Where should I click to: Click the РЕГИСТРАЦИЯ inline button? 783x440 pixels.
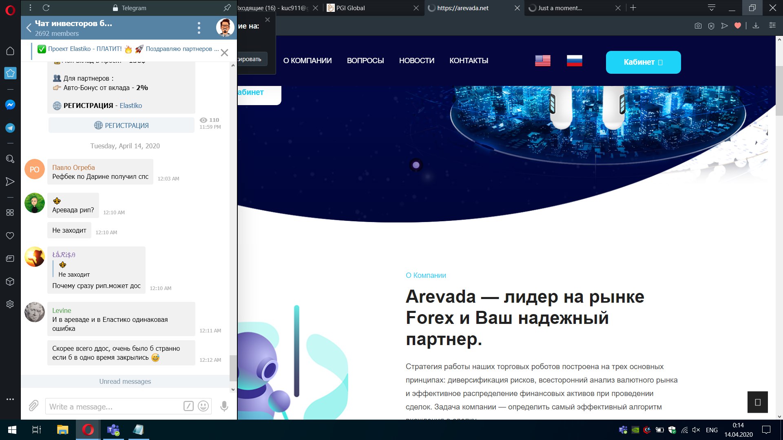coord(122,125)
